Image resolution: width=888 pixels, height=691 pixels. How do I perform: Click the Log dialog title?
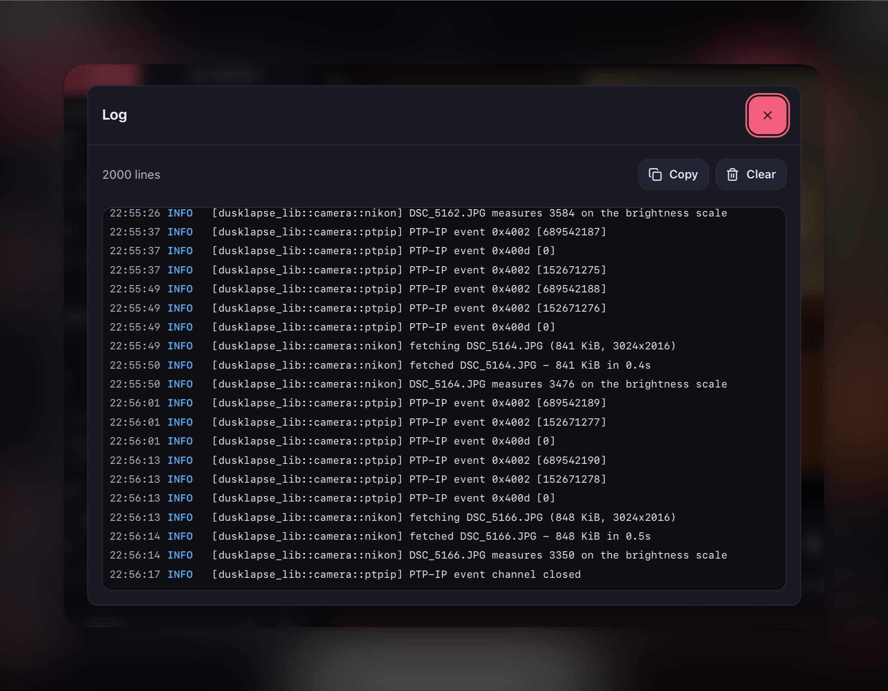[115, 115]
